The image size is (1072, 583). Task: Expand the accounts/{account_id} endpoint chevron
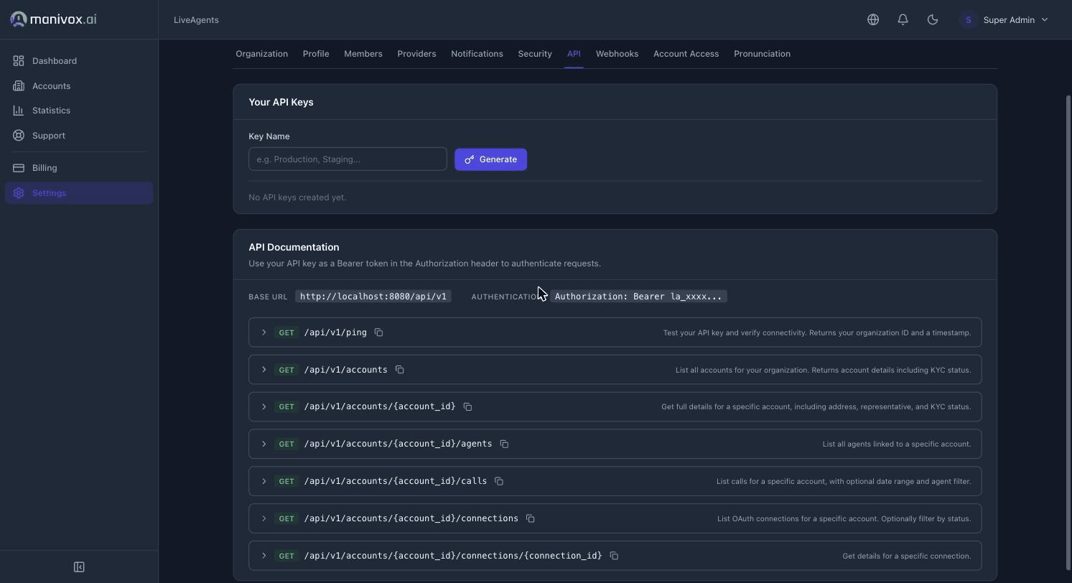coord(264,407)
